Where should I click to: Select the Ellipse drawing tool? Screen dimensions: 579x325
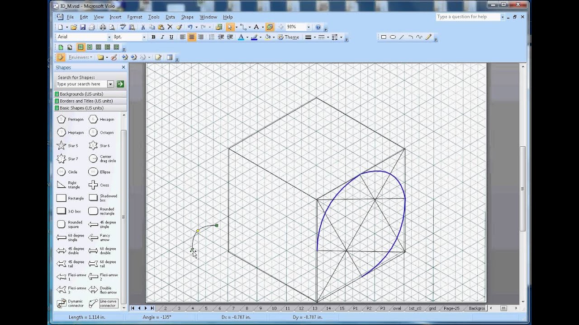393,37
